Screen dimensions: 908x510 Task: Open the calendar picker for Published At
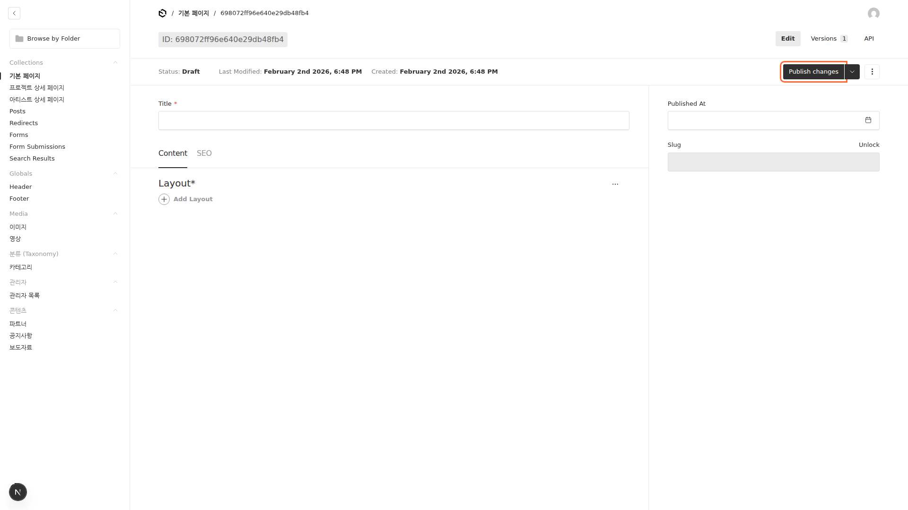(868, 120)
